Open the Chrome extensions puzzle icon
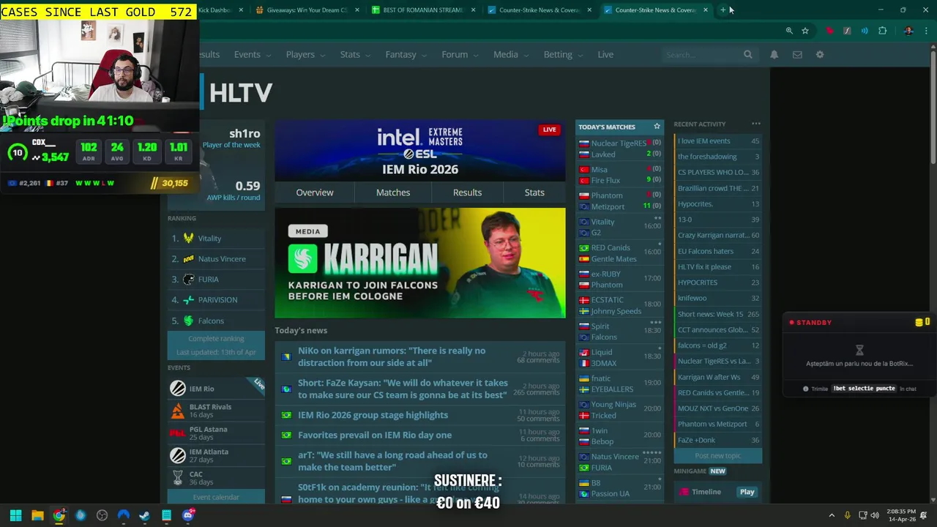This screenshot has width=937, height=527. click(x=882, y=31)
